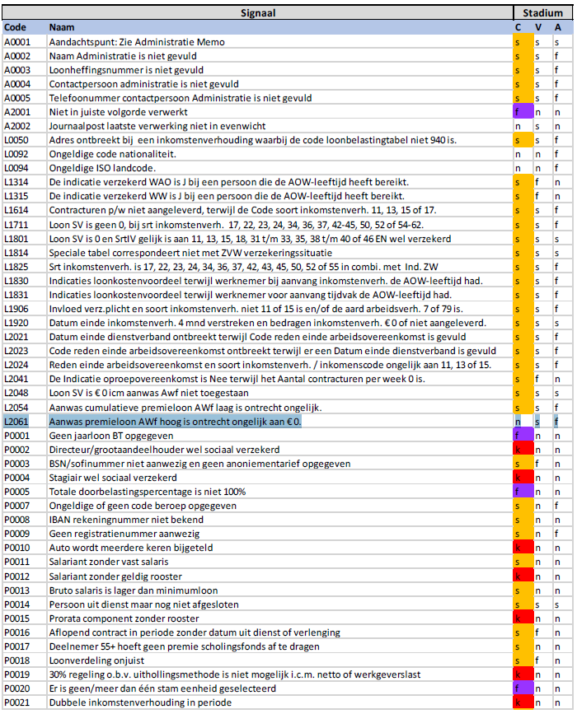This screenshot has height=714, width=577.
Task: Click the name cell 'Geen jaarloon BT opgegeven'
Action: [279, 436]
